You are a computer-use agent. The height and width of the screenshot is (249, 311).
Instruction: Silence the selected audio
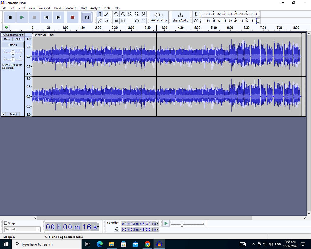coord(123,21)
